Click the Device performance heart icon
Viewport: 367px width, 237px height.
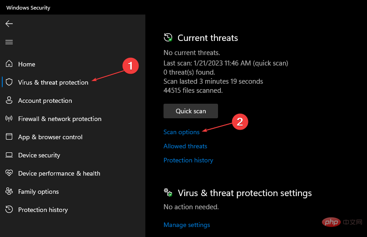(x=9, y=173)
